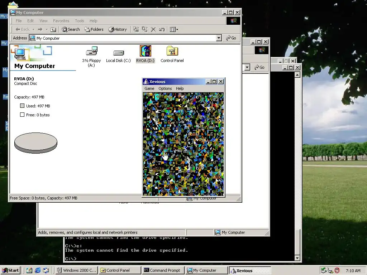Select the Control Panel folder icon
The height and width of the screenshot is (275, 367).
tap(172, 51)
